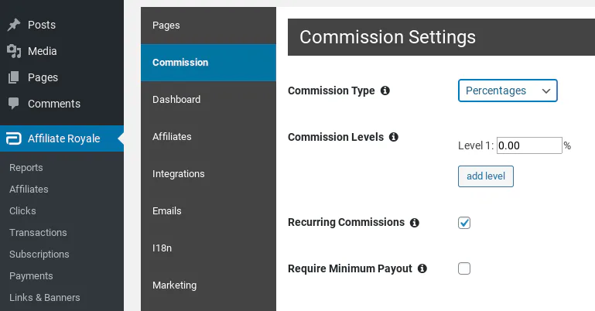Viewport: 595px width, 311px height.
Task: Click info icon beside Require Minimum Payout
Action: pyautogui.click(x=422, y=269)
